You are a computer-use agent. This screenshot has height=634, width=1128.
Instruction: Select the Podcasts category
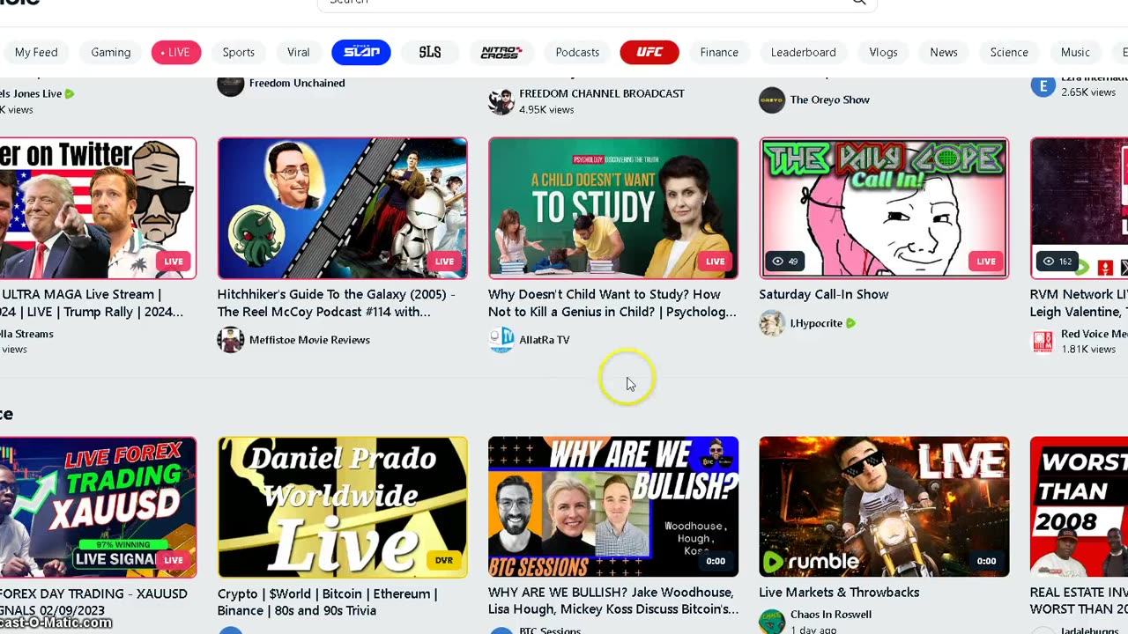[577, 52]
